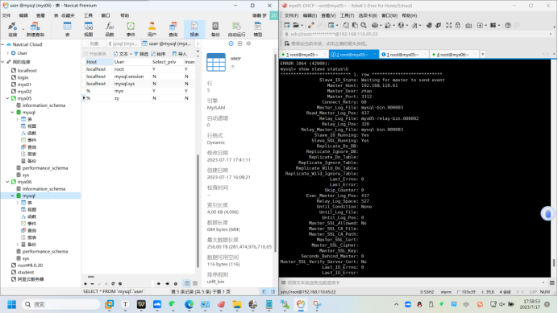Open the Backup (备份) tool in Navicat
558x313 pixels.
pos(215,29)
